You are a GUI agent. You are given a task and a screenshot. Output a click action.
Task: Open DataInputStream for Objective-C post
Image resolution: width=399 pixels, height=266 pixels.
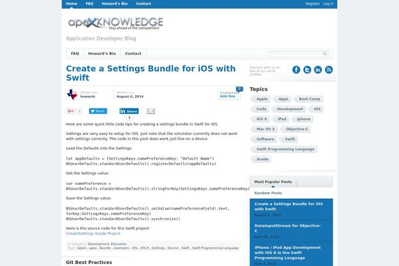[x=287, y=228]
